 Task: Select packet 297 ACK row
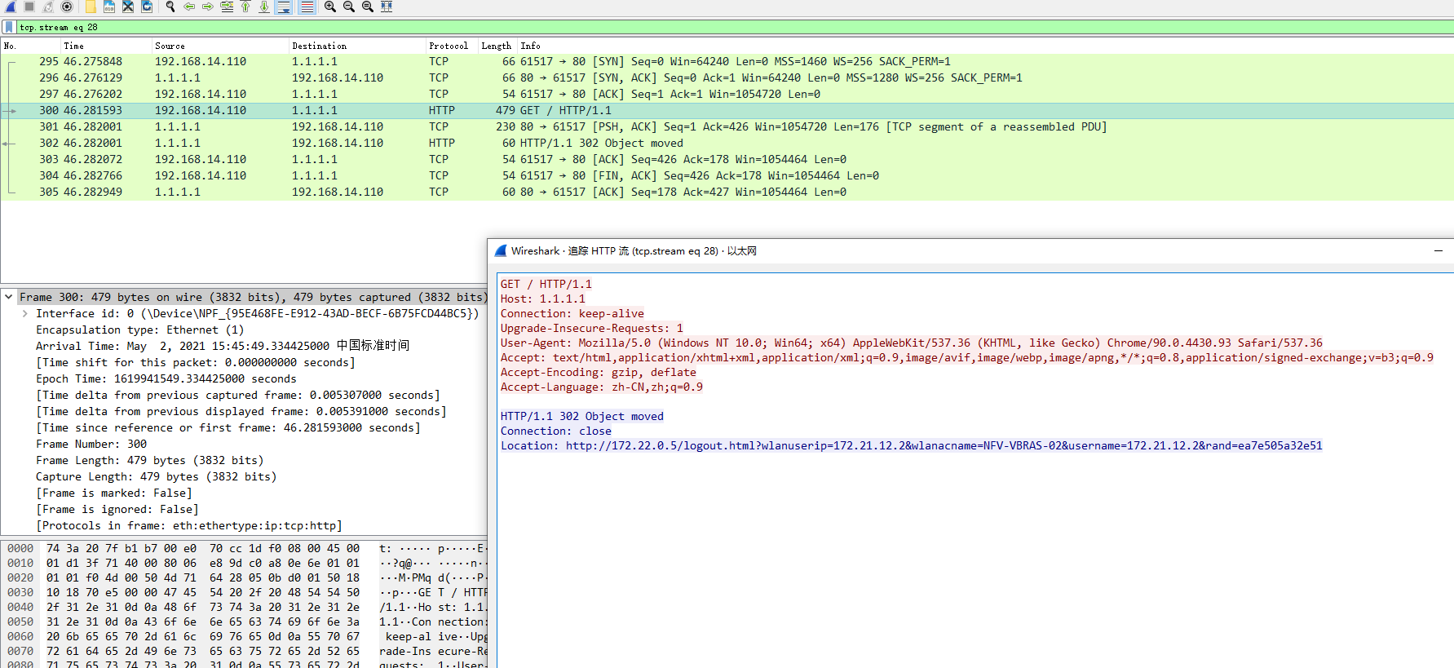(x=727, y=94)
